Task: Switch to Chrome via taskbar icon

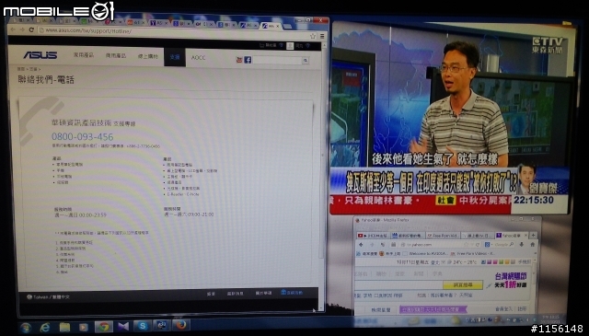Action: click(x=104, y=327)
